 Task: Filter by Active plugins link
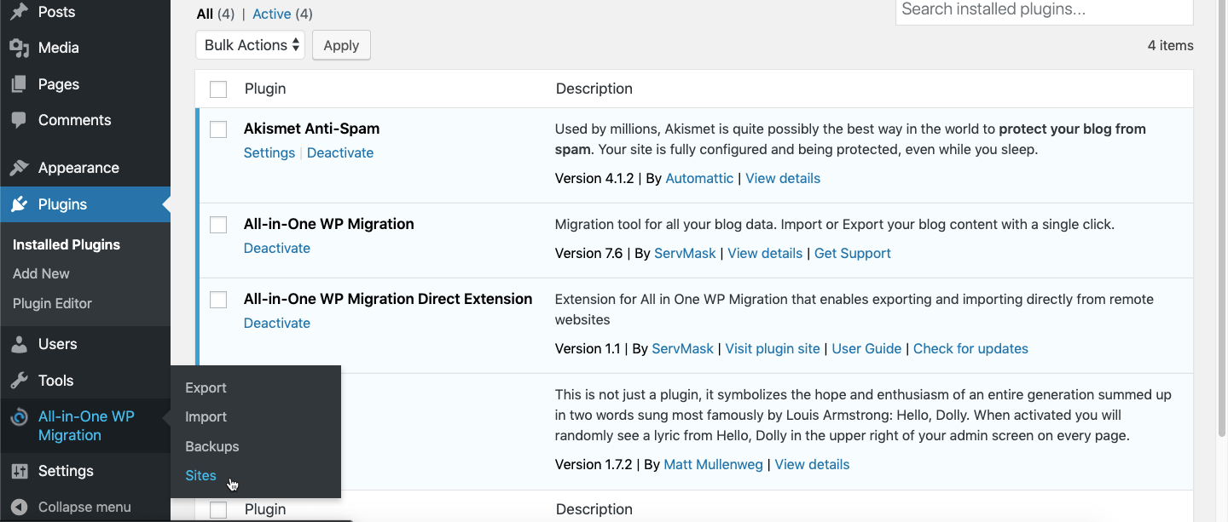[272, 14]
